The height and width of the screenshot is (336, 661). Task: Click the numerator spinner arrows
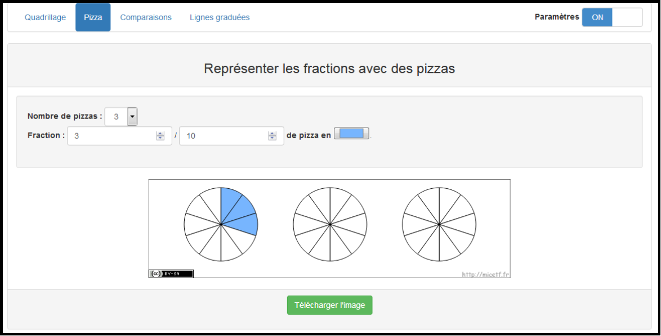click(x=160, y=136)
